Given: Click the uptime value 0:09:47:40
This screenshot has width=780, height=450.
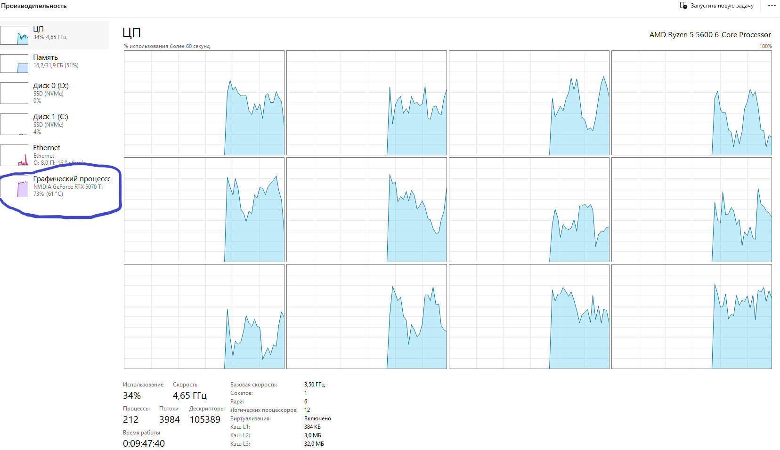Looking at the screenshot, I should pos(144,444).
